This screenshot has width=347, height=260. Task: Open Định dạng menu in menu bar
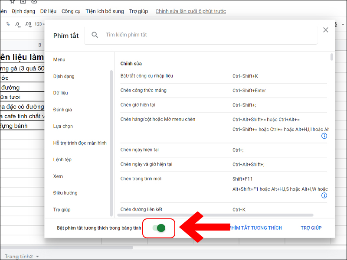coord(23,11)
